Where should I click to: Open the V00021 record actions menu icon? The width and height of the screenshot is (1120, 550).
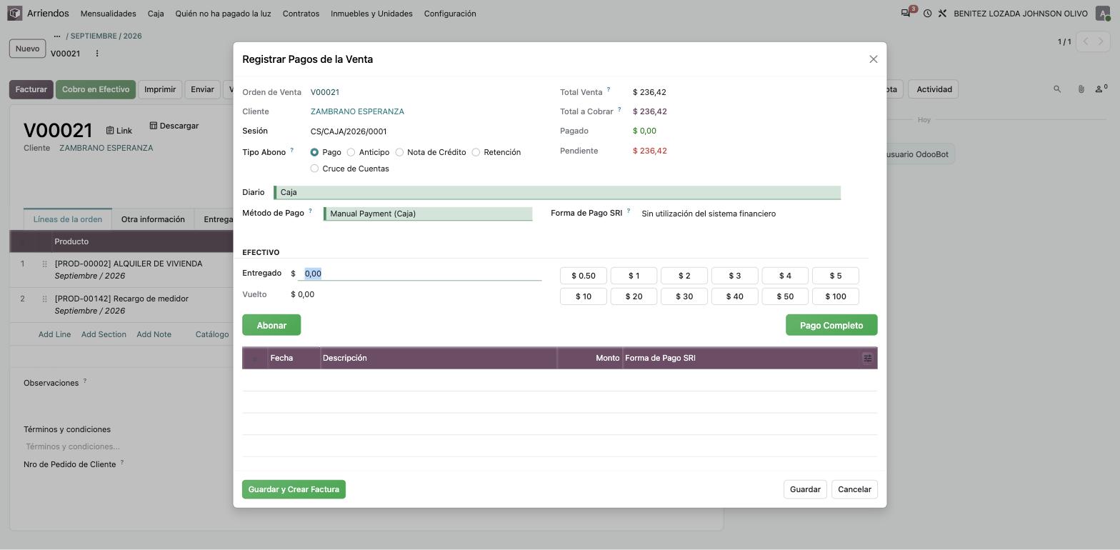tap(97, 54)
